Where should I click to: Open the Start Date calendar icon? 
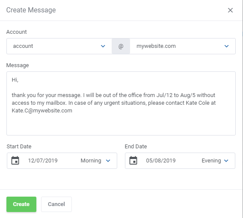(15, 160)
